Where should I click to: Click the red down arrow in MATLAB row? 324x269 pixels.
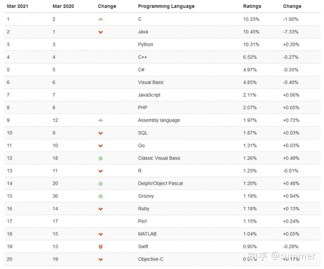pos(101,234)
